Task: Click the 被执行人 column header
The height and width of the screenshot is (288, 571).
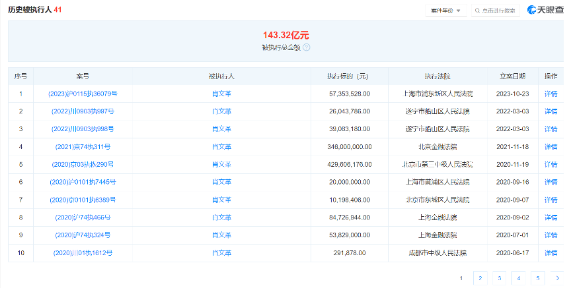Action: [x=221, y=76]
